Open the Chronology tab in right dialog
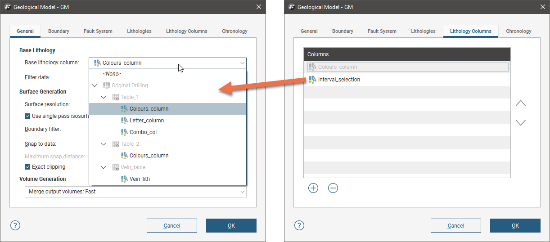This screenshot has width=550, height=242. [x=518, y=31]
